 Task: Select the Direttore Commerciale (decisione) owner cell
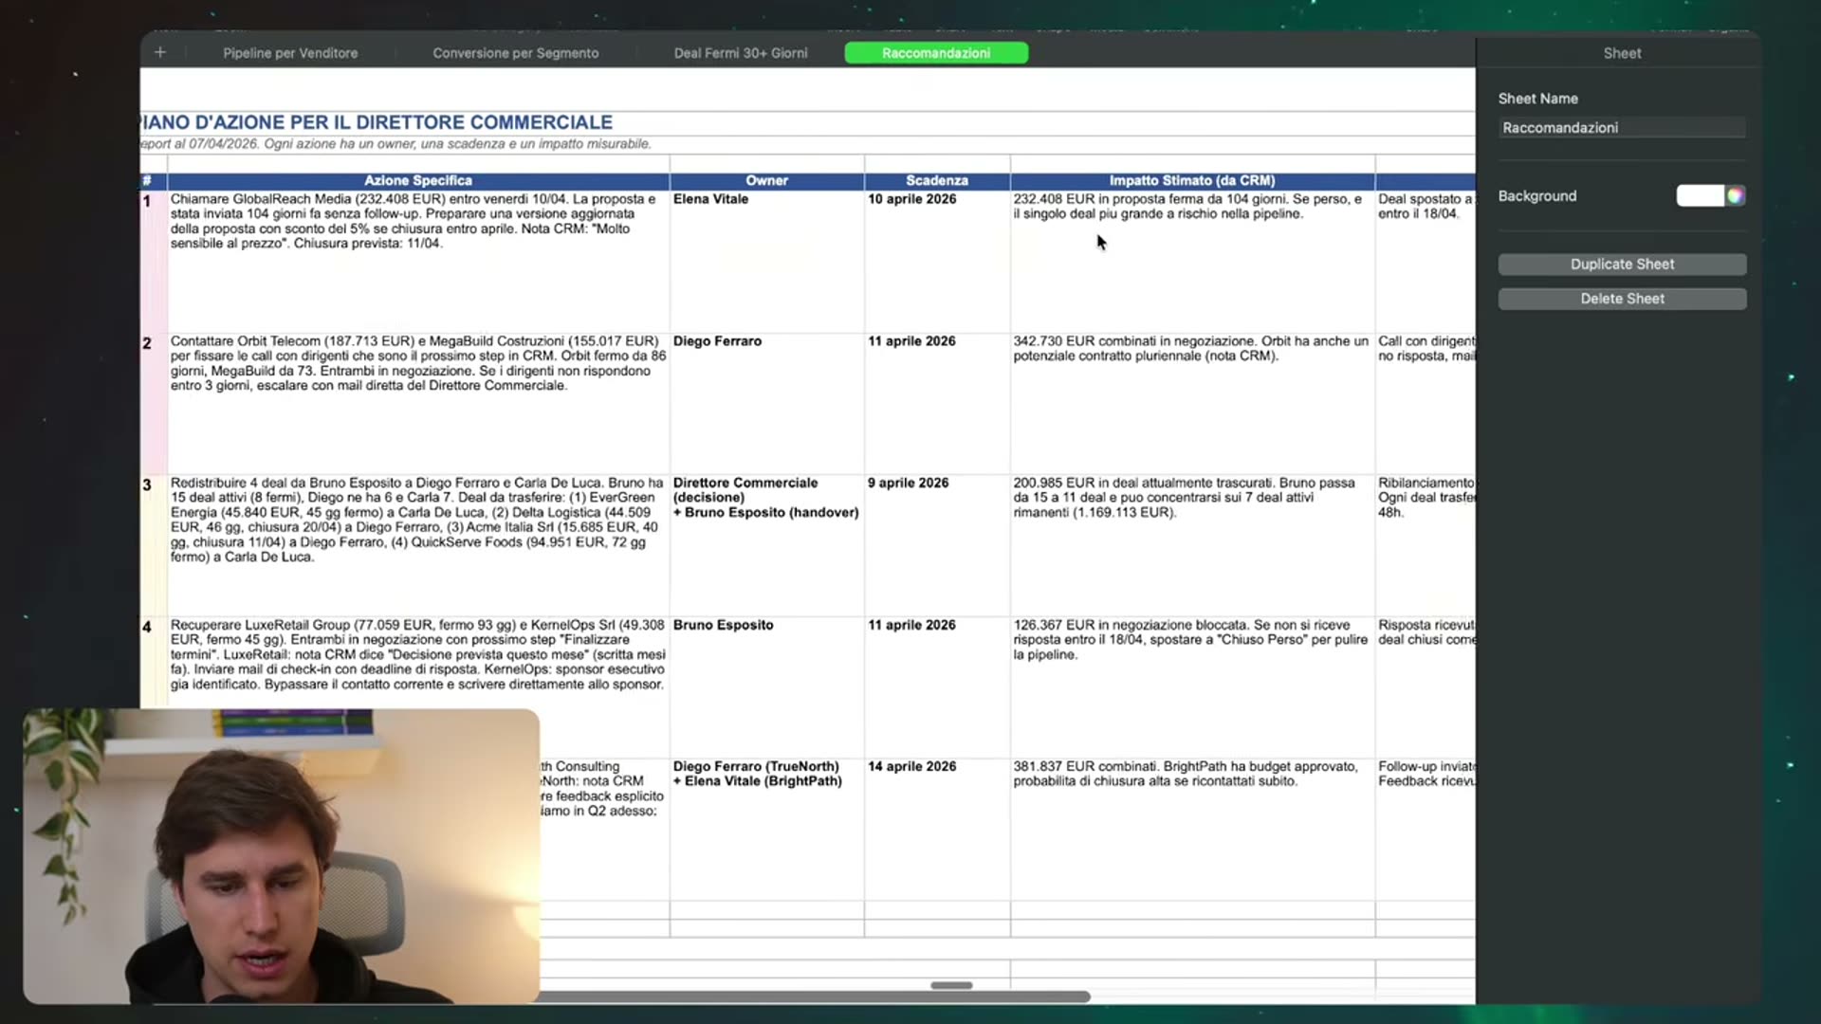766,546
